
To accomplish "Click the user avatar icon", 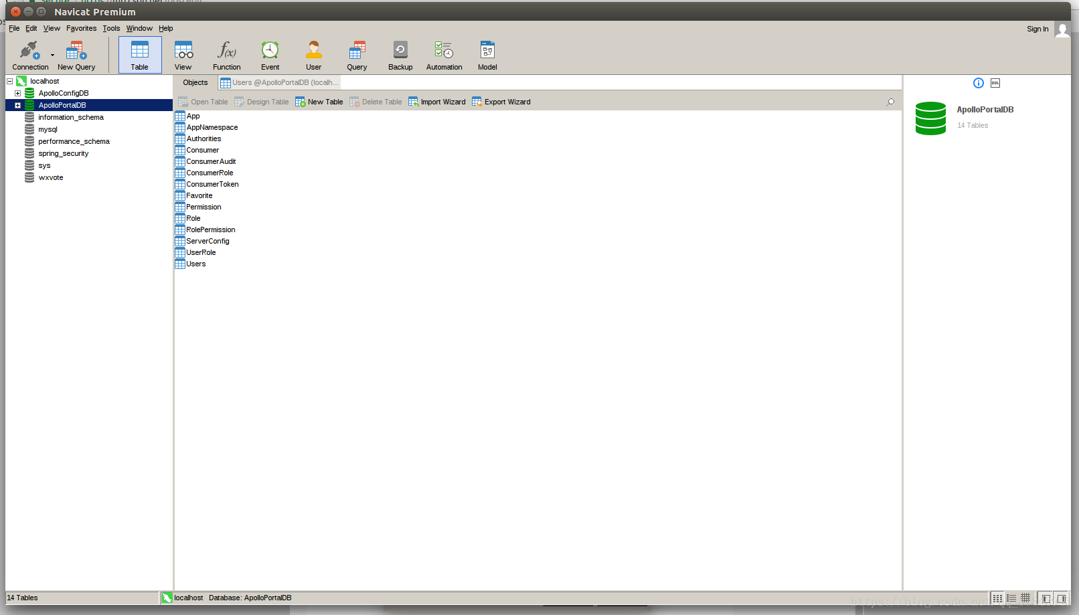I will click(1062, 29).
